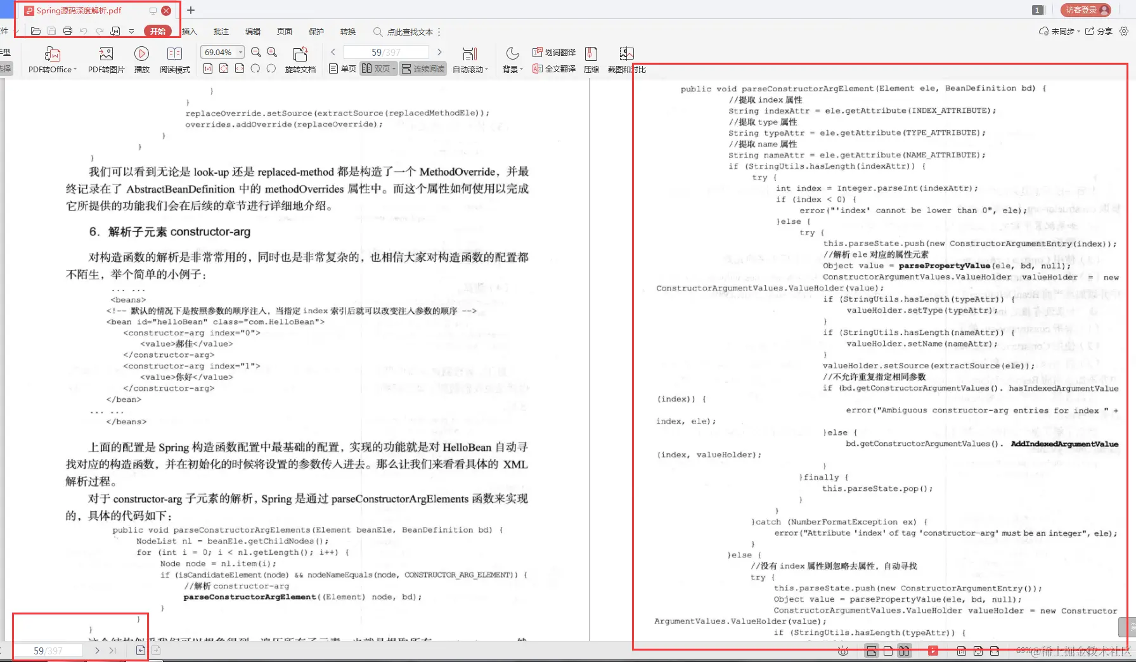Click the 划词翻译 word translation icon
This screenshot has height=662, width=1136.
coord(554,52)
